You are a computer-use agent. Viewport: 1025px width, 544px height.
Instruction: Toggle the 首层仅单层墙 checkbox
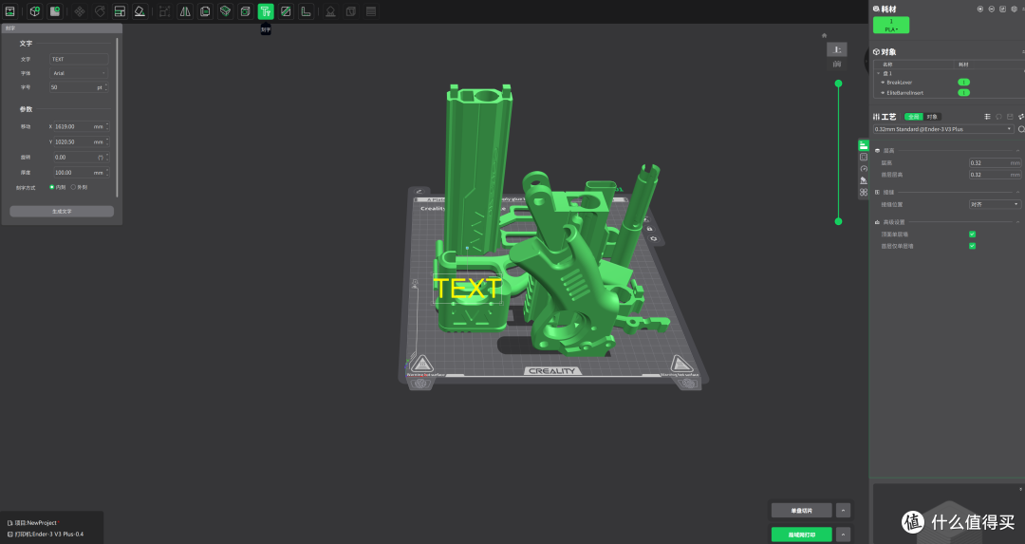click(972, 246)
